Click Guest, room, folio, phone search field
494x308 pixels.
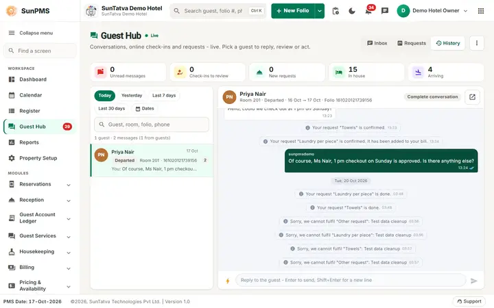pyautogui.click(x=152, y=125)
